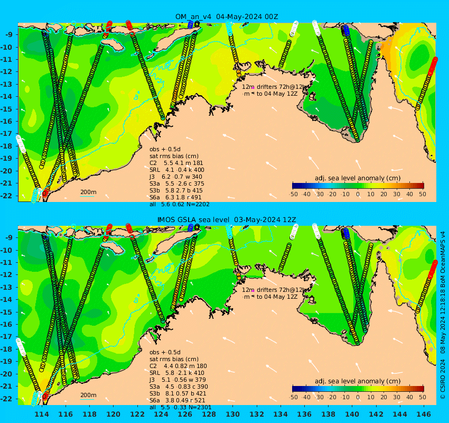449x423 pixels.
Task: Select the 'S3a 5.5 2.6 c 375' row
Action: pyautogui.click(x=176, y=183)
